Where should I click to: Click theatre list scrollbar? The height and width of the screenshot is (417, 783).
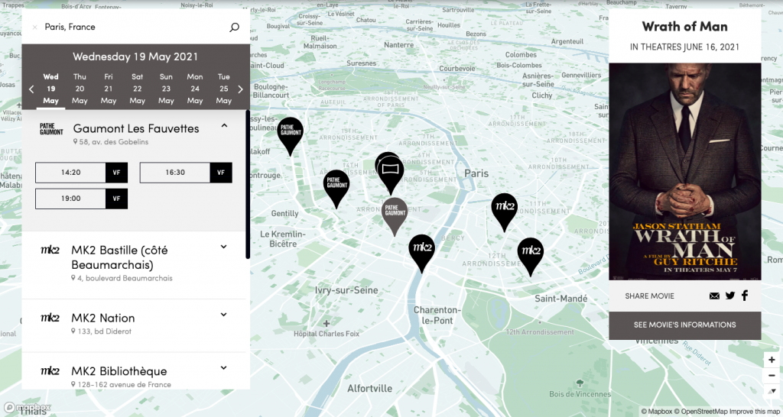coord(248,183)
